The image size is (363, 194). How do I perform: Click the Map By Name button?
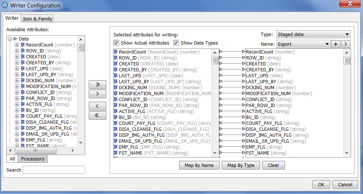[199, 165]
